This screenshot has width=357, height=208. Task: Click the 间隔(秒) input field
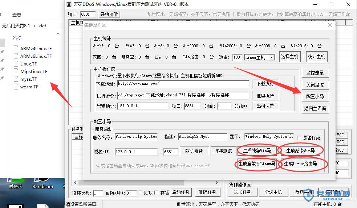tap(131, 193)
